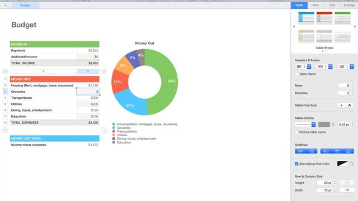Select column A header
358x201 pixels.
[x=44, y=71]
